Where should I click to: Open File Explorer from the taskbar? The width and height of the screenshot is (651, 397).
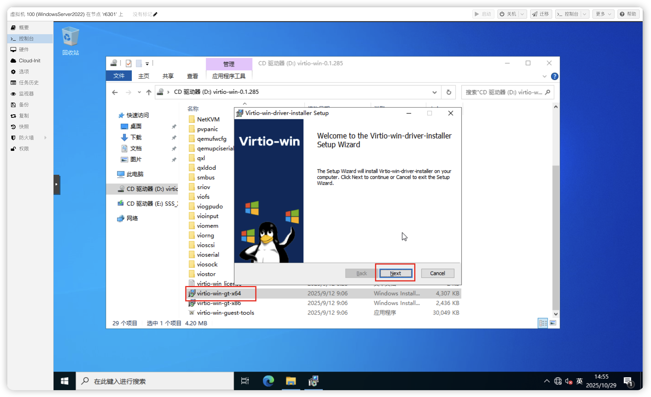(291, 381)
